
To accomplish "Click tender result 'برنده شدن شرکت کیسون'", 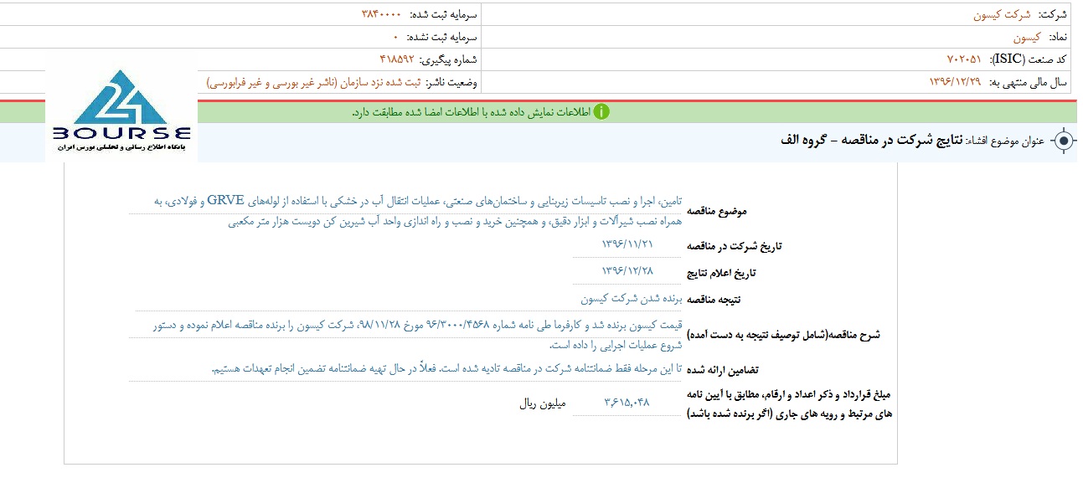I will tap(632, 298).
